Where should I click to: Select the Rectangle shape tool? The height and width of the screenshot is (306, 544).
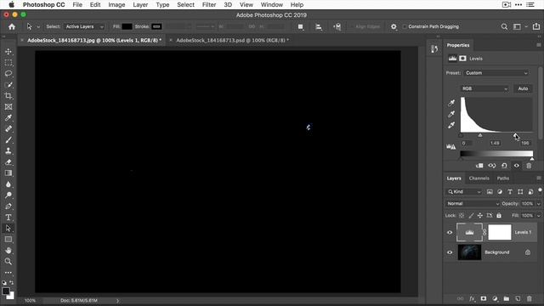(8, 240)
